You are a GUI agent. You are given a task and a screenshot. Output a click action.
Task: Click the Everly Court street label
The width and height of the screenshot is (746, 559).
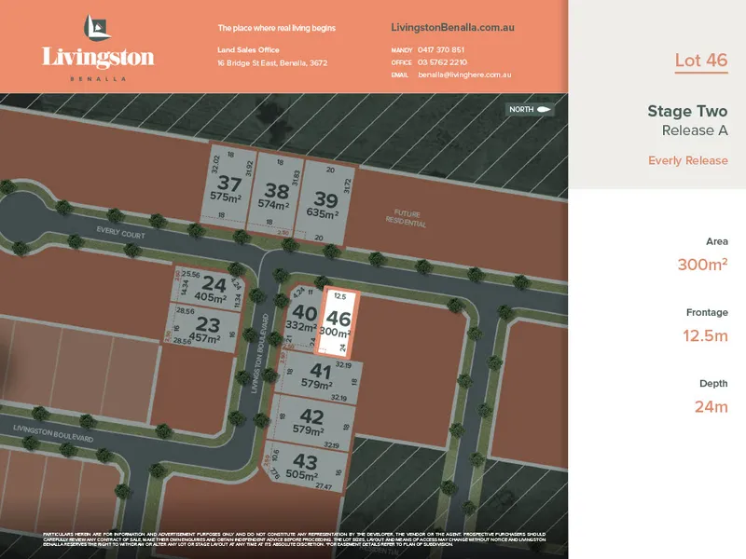point(120,232)
